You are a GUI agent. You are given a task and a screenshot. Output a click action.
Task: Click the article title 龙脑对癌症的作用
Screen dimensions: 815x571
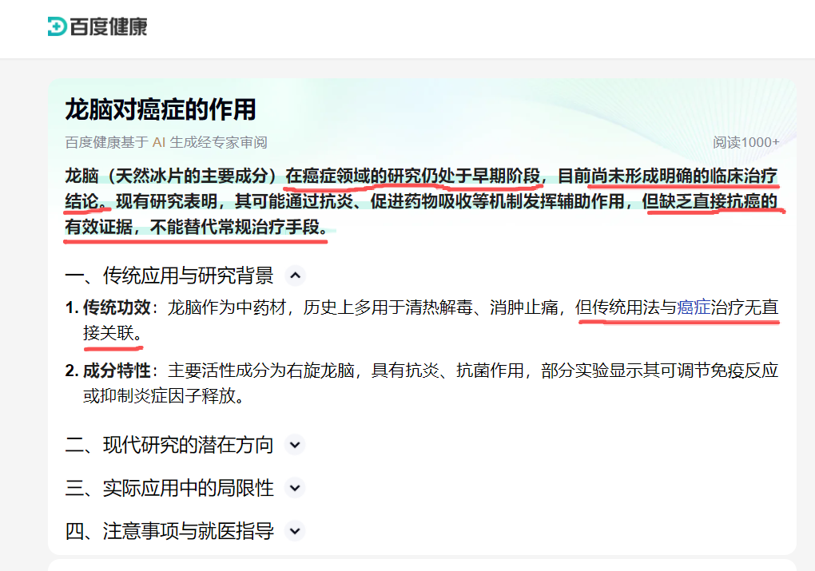(x=160, y=109)
